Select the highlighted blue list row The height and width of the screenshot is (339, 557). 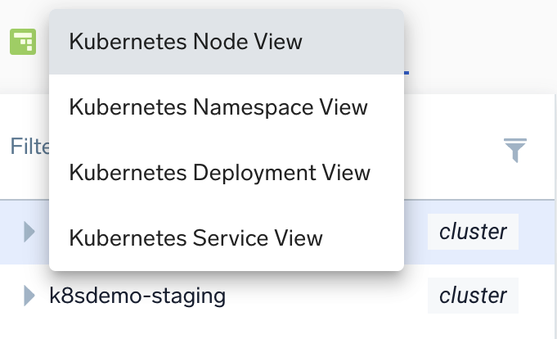click(417, 232)
